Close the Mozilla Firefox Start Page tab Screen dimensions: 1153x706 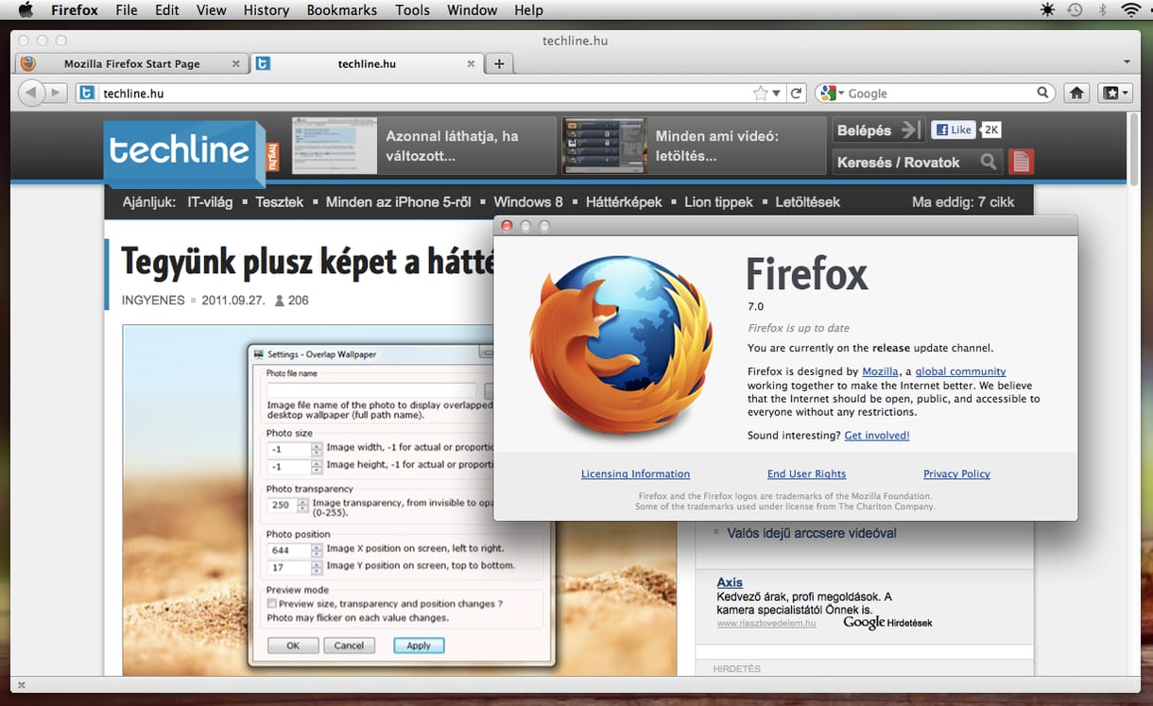point(236,64)
